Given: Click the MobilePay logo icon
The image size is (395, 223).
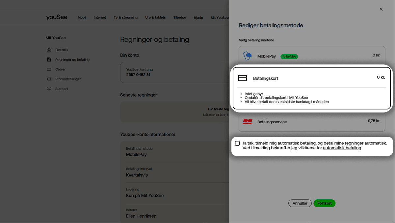Looking at the screenshot, I should pos(247,56).
